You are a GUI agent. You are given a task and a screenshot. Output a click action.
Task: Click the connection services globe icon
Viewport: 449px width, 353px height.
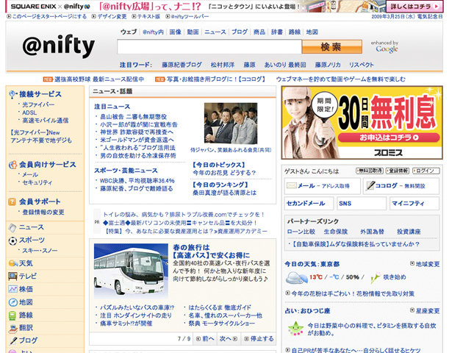coord(12,94)
